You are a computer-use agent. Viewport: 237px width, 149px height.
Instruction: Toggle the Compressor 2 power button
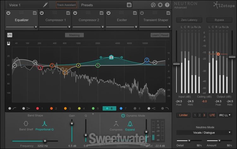click(x=75, y=13)
